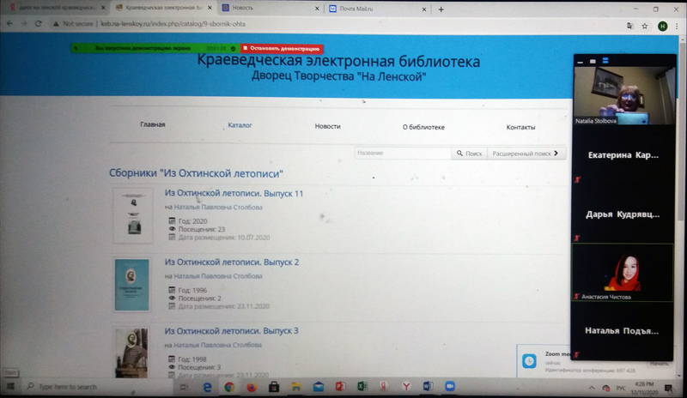Open the Выпуск 3 cover thumbnail

coord(131,353)
